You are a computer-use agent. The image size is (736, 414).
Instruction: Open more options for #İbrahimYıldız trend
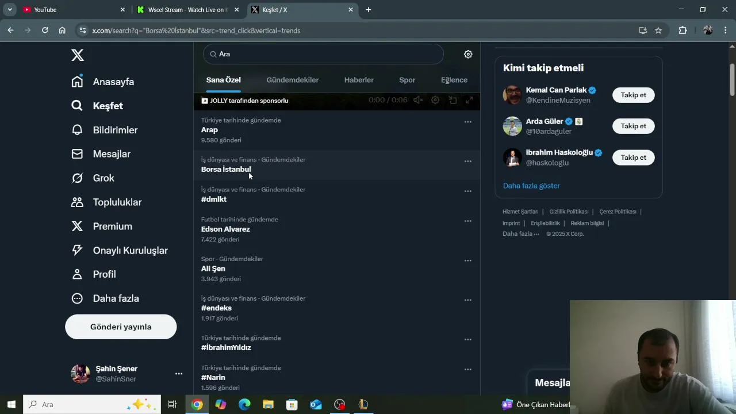(x=467, y=340)
